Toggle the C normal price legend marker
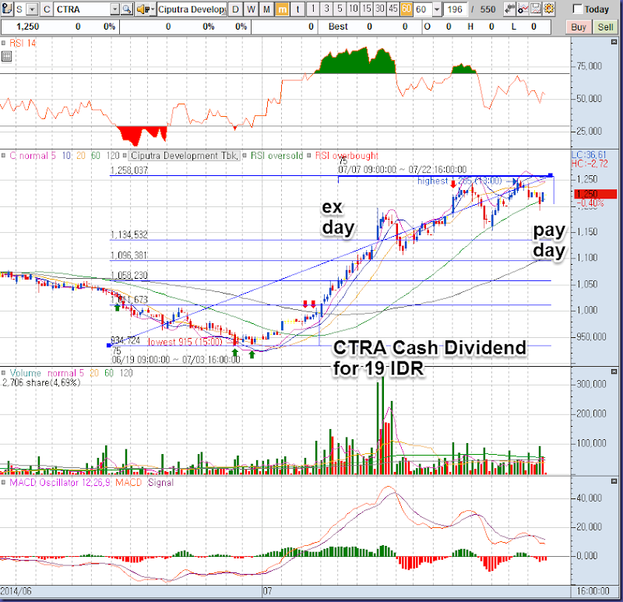This screenshot has height=602, width=623. (x=3, y=156)
